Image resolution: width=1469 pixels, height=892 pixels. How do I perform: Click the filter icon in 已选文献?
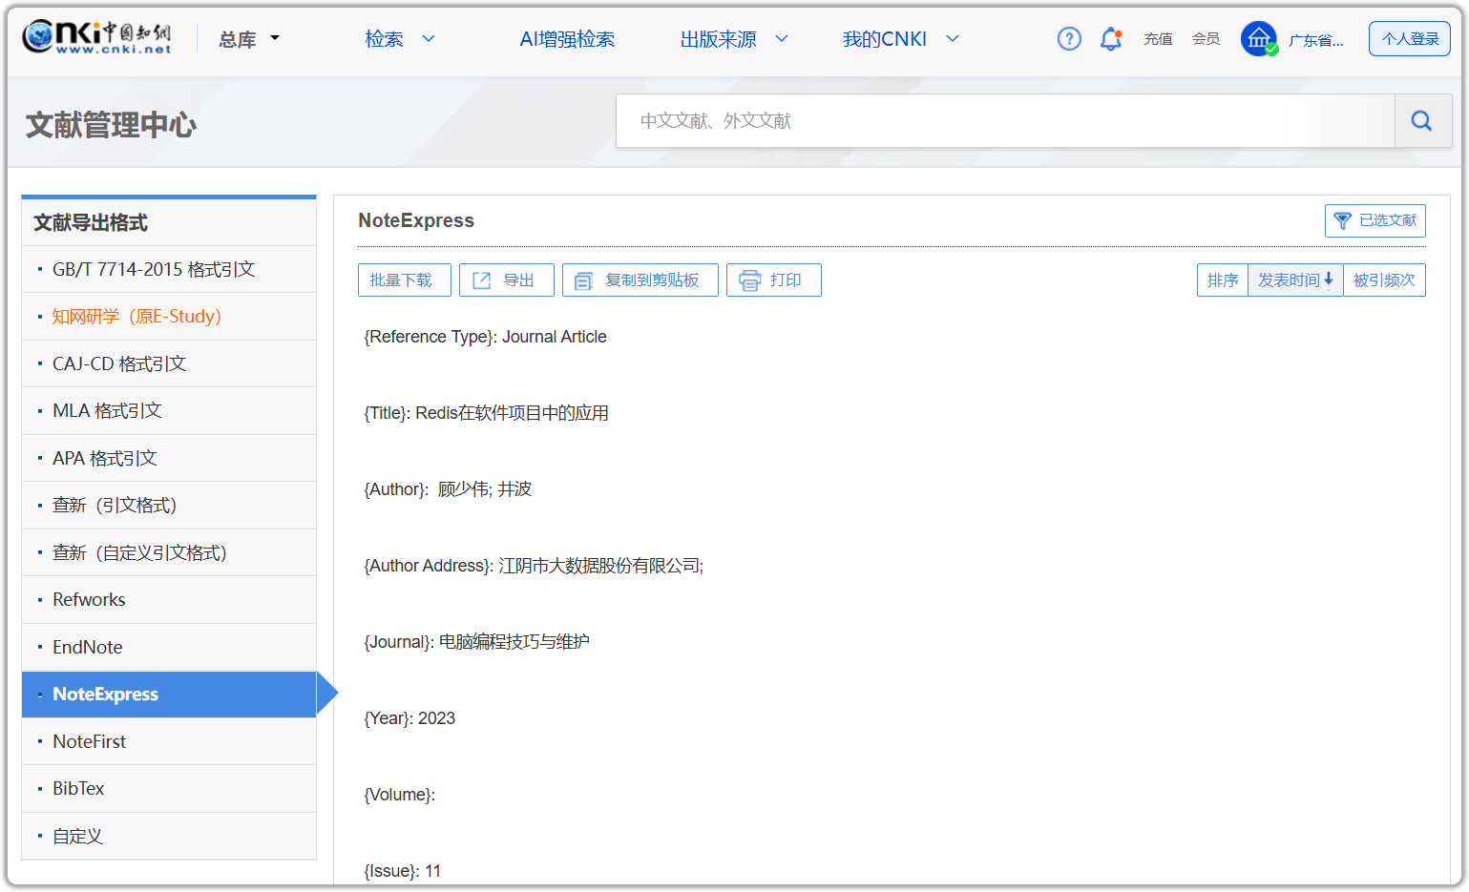[x=1342, y=220]
